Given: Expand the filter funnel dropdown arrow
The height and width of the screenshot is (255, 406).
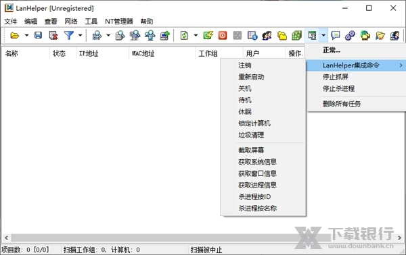Looking at the screenshot, I should pyautogui.click(x=81, y=35).
